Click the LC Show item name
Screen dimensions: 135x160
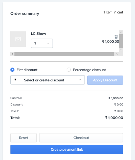[38, 33]
